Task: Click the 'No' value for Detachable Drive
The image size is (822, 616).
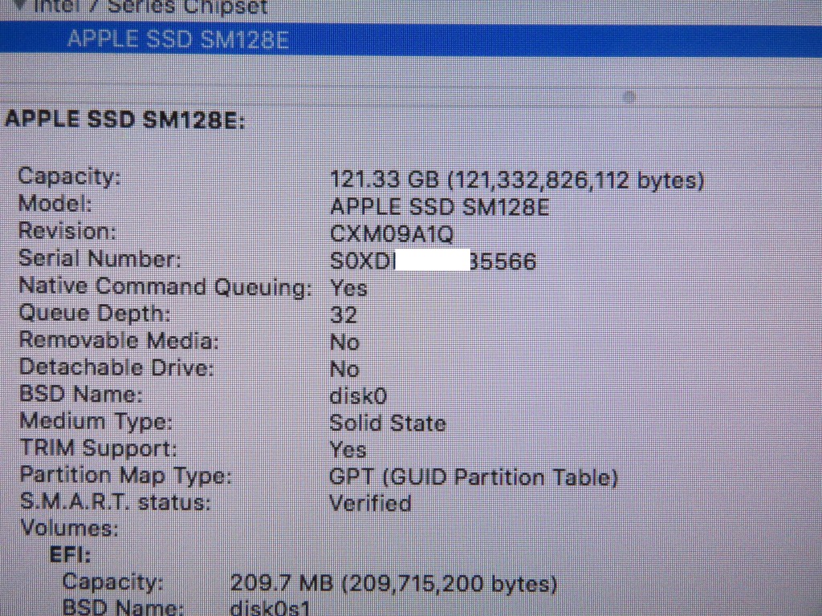Action: tap(344, 369)
